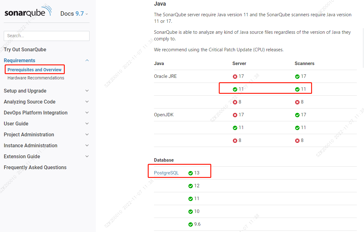Click the SonarQube logo
Screen dimensions: 364x232
28,11
